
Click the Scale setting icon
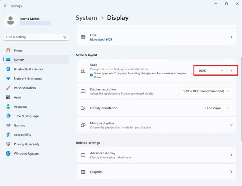(83, 71)
